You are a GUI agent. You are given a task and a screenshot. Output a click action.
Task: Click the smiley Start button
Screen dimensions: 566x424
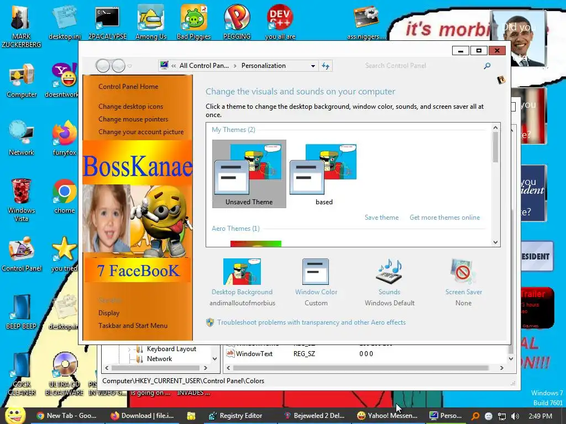(15, 415)
